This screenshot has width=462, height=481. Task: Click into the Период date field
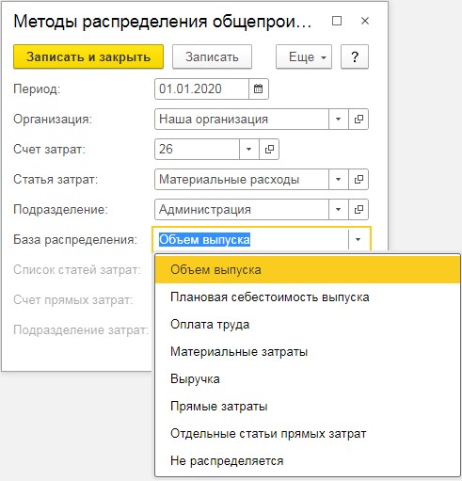click(201, 88)
